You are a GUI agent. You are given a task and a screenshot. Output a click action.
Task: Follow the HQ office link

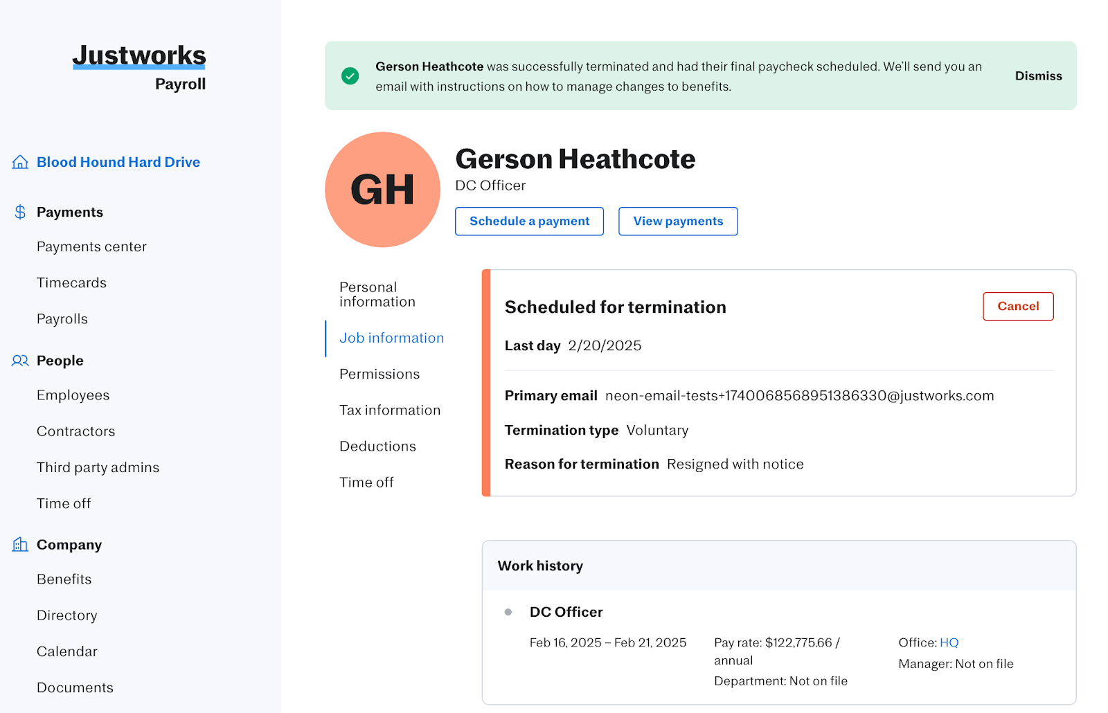(949, 642)
